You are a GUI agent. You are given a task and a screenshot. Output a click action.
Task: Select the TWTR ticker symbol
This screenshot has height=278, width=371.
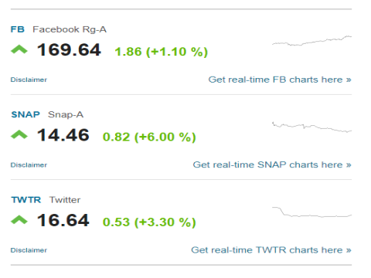click(x=26, y=200)
